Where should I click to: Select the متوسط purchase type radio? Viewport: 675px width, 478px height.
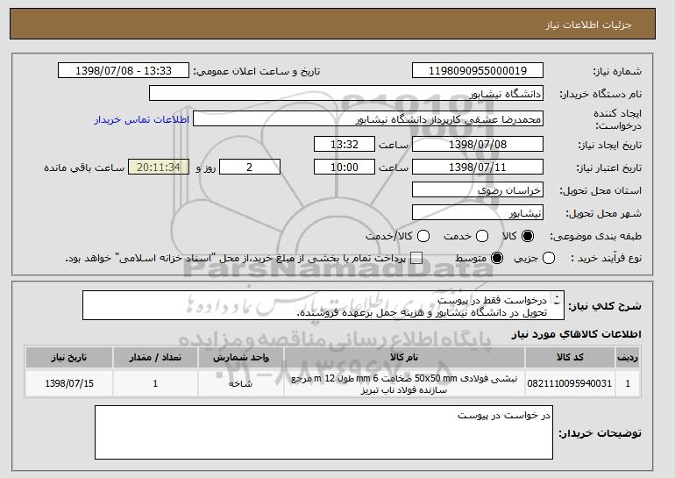click(x=497, y=259)
